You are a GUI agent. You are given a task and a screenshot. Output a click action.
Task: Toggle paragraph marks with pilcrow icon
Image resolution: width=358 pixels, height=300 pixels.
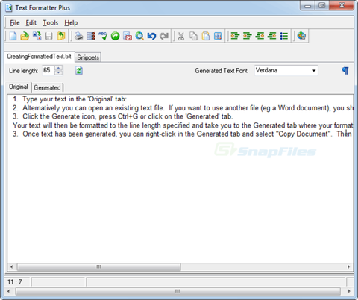click(x=345, y=71)
